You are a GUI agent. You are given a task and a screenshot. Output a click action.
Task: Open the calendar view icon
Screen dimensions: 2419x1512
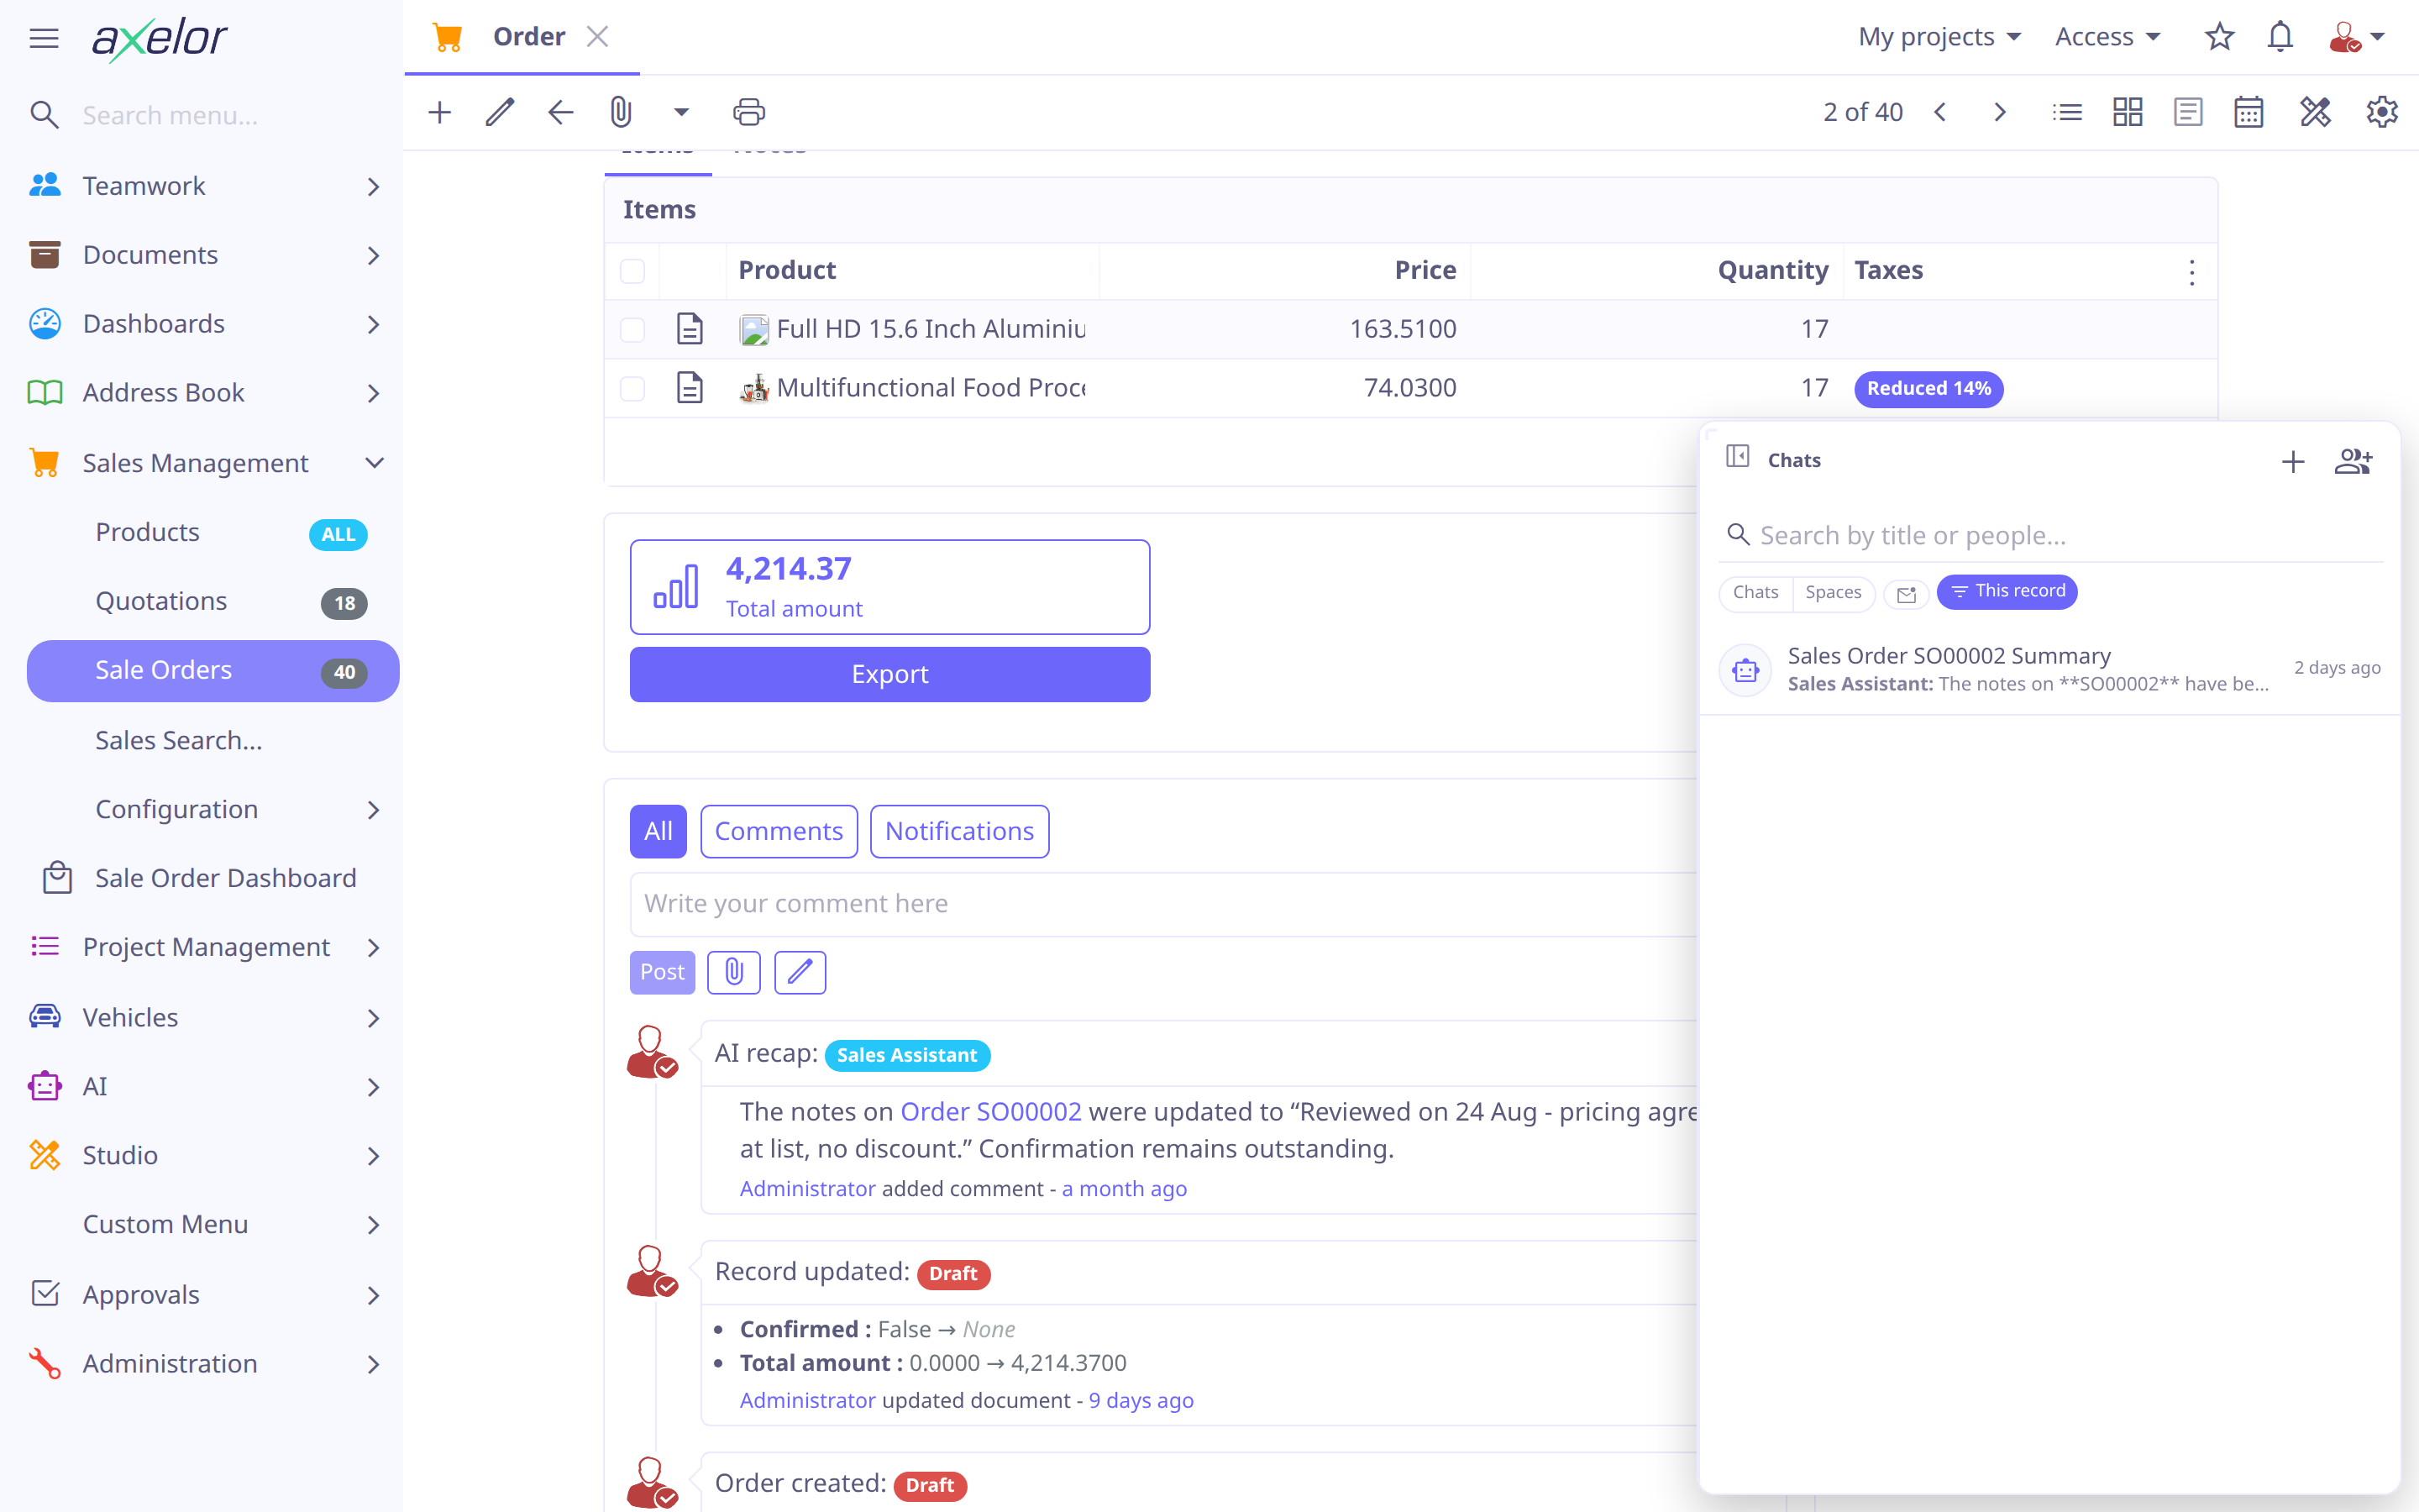coord(2248,112)
